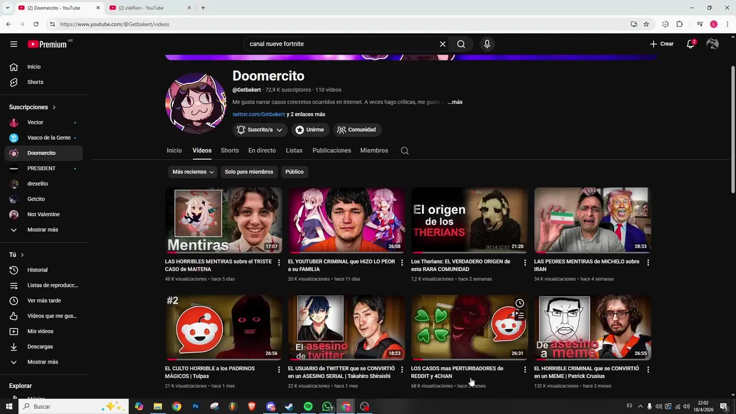Expand channel description with ...más
736x414 pixels.
[x=455, y=102]
